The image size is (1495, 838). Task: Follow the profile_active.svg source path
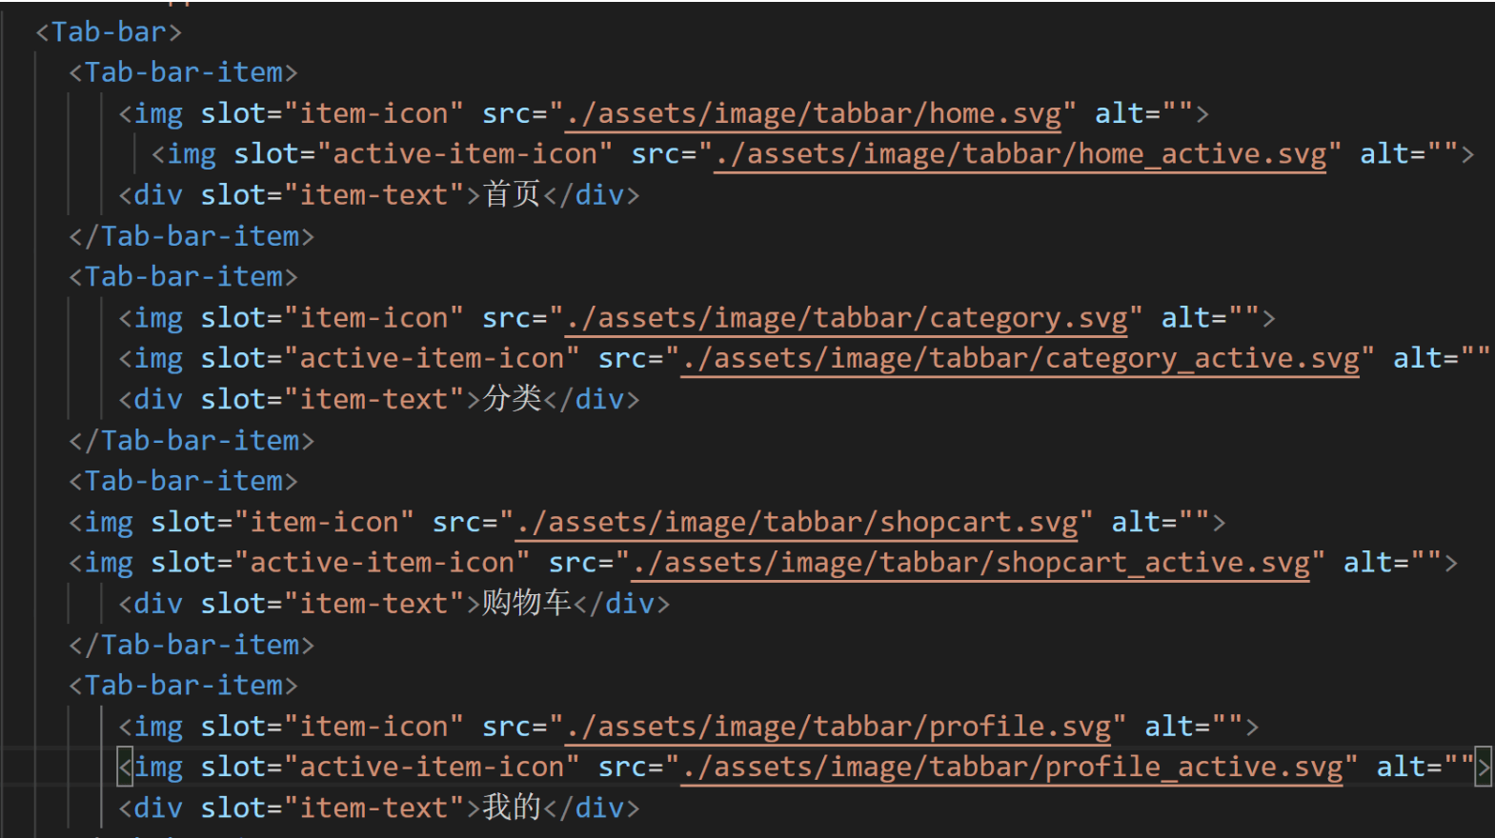pyautogui.click(x=1011, y=768)
